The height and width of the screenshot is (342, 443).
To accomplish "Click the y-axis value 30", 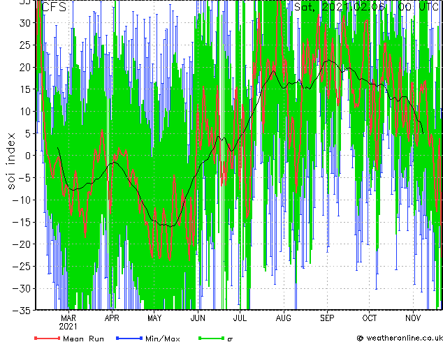I will [25, 23].
